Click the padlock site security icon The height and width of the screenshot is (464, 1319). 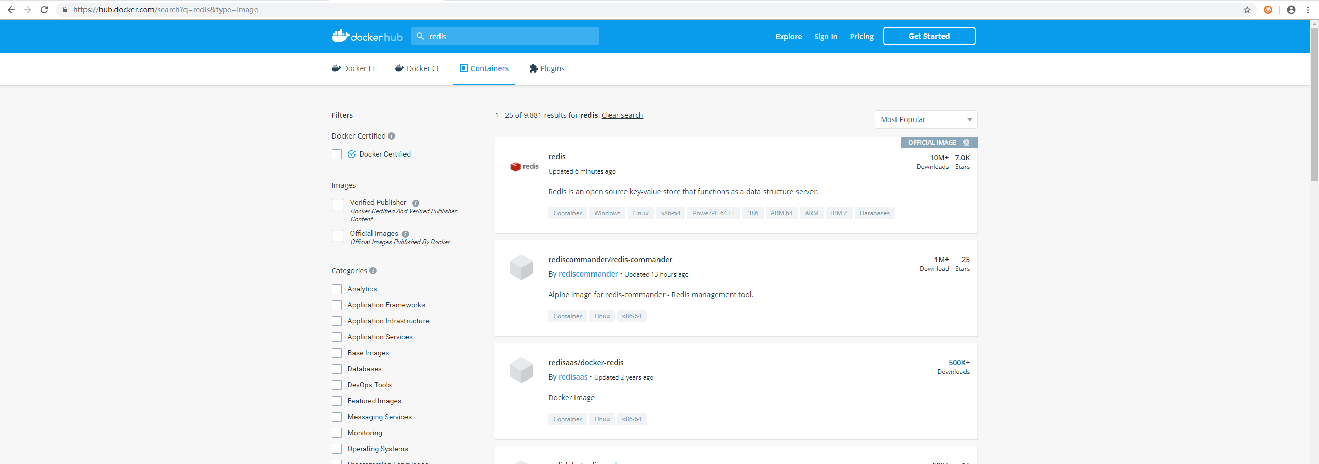coord(65,10)
